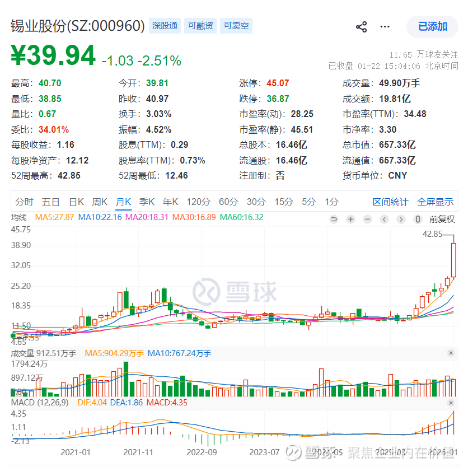The image size is (468, 467).
Task: Close the MACD indicator panel
Action: tap(451, 403)
